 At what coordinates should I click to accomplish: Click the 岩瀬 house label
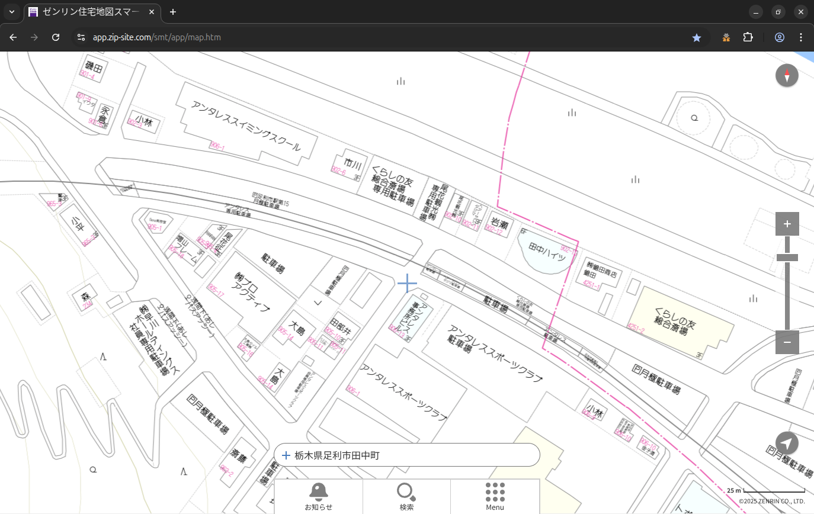click(x=499, y=223)
